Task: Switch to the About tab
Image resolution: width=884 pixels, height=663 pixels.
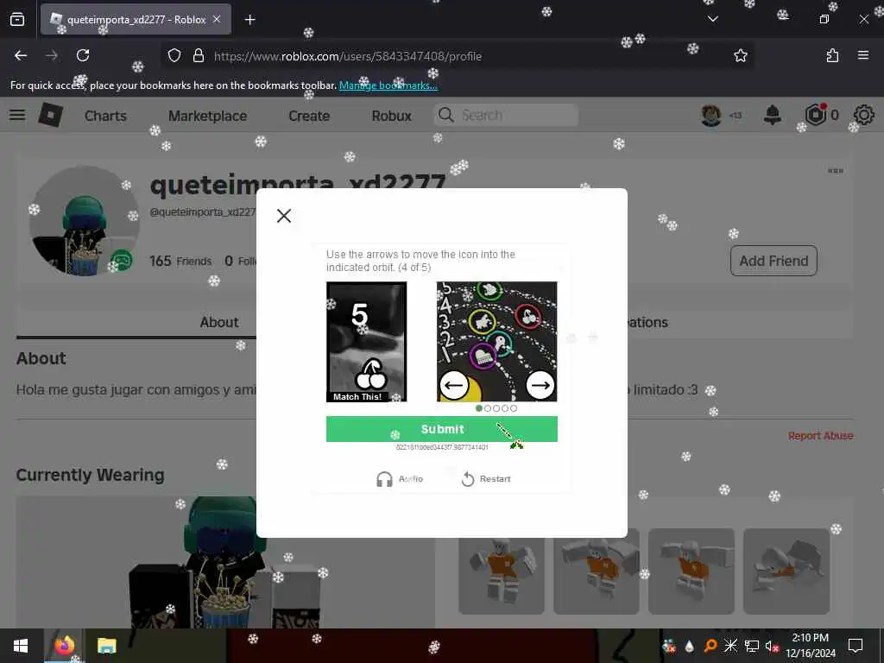Action: pos(219,323)
